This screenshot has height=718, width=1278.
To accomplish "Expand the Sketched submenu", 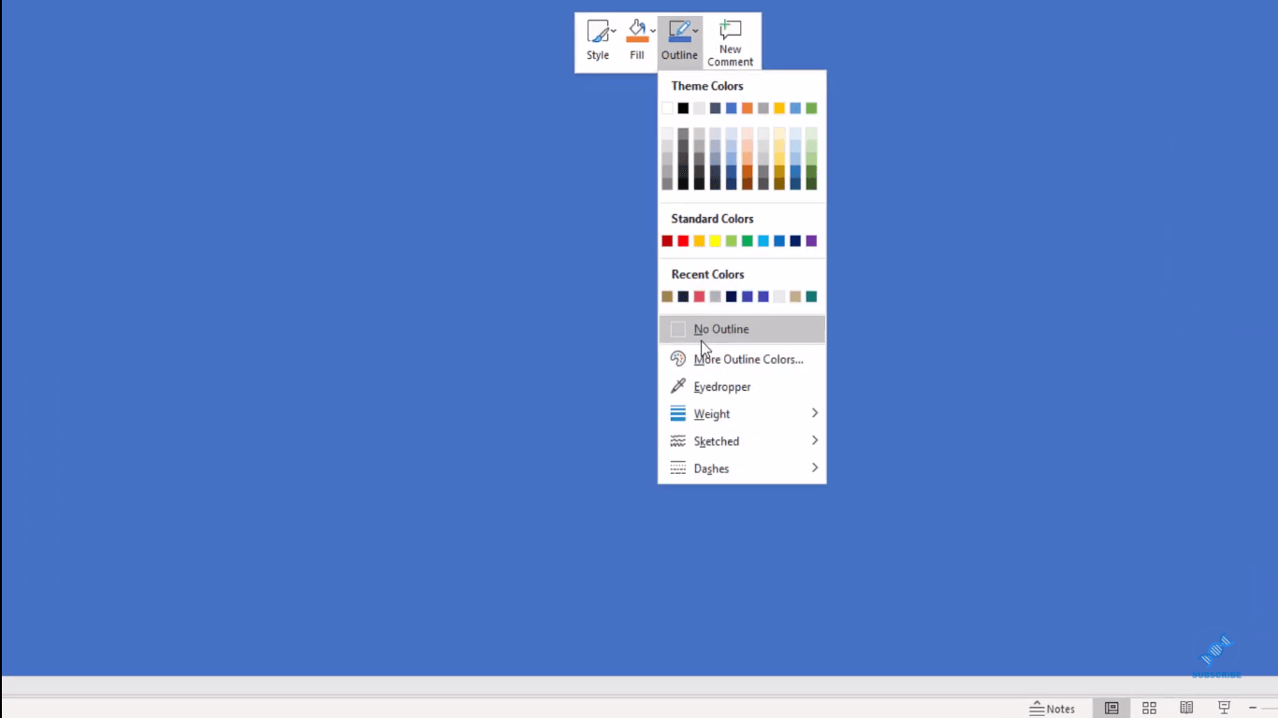I will [x=742, y=440].
